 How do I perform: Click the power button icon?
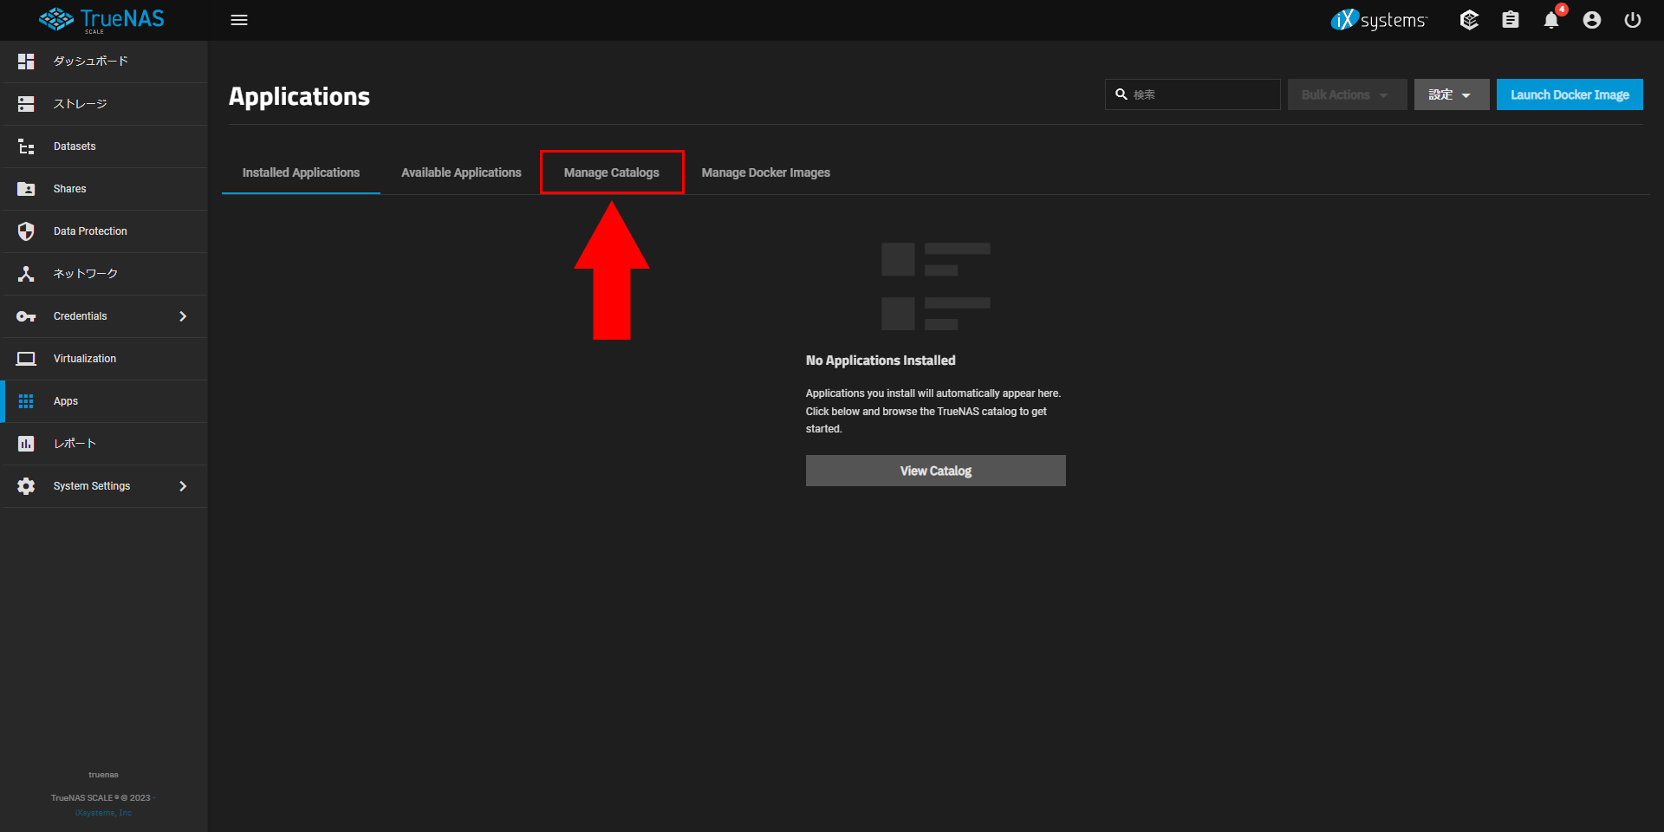(x=1632, y=20)
